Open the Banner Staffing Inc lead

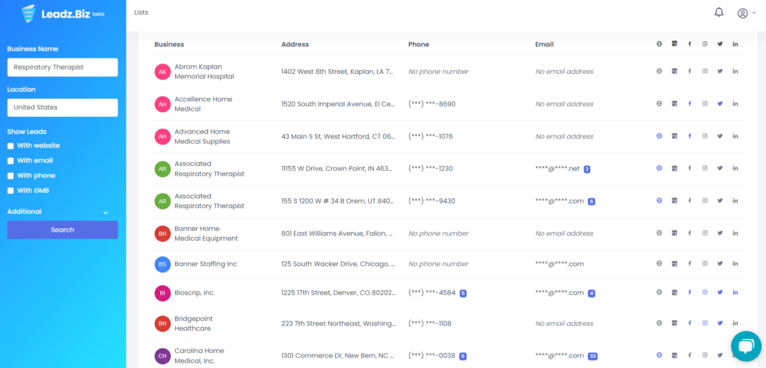click(206, 264)
